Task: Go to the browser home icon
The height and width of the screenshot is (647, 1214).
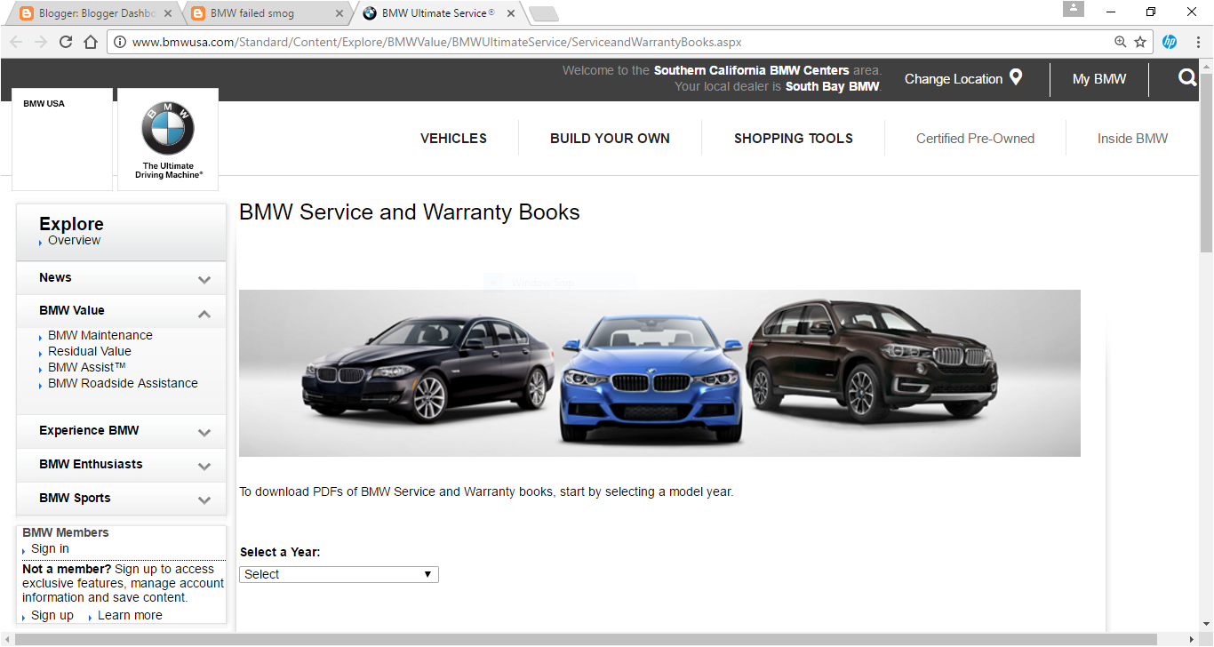Action: [x=91, y=42]
